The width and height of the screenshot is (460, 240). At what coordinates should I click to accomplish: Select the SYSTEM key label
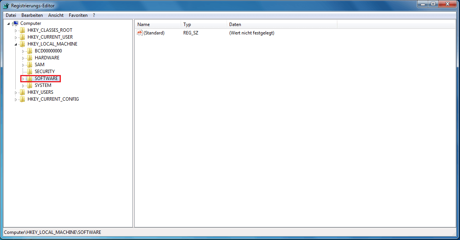[x=43, y=85]
